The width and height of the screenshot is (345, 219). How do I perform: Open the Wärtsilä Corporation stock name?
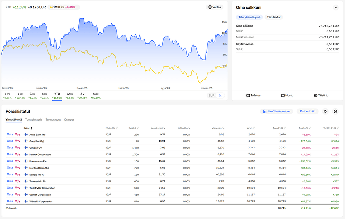[x=41, y=201]
